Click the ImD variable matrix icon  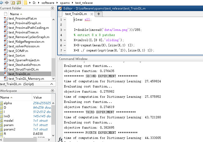point(1,116)
